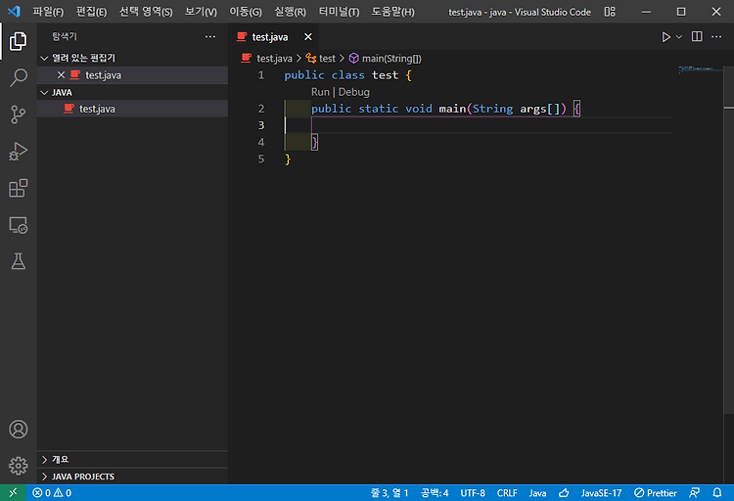
Task: Open Run and Debug view
Action: (19, 152)
